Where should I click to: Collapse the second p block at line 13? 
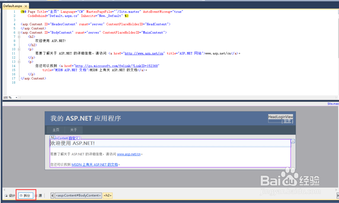click(x=19, y=62)
